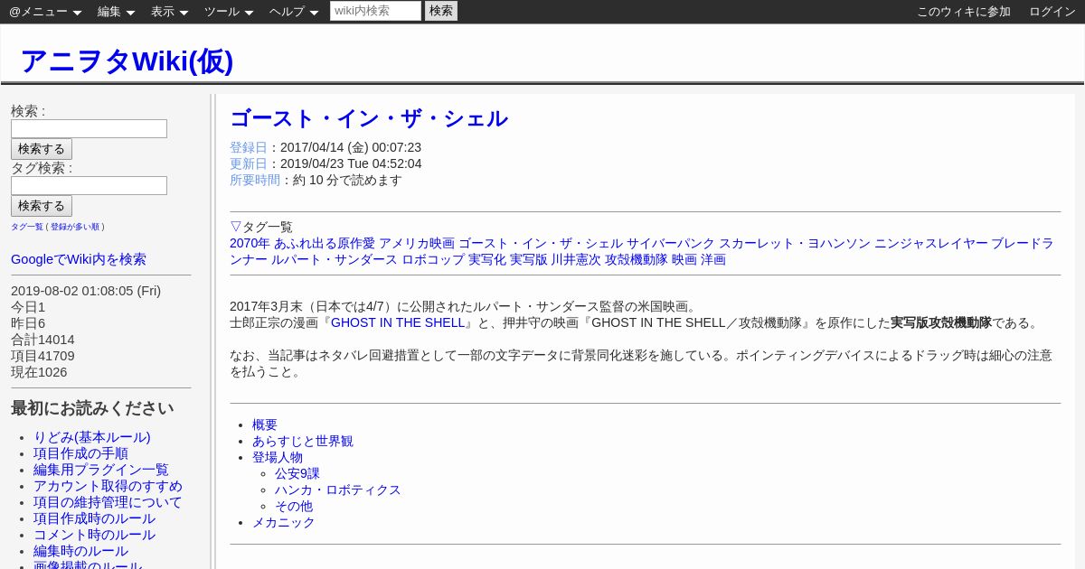This screenshot has width=1085, height=569.
Task: Open コメント時のルール link
Action: [x=94, y=535]
